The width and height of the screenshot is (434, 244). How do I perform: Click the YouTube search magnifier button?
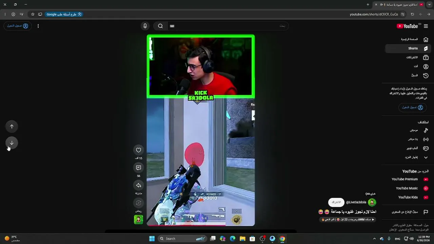click(x=160, y=26)
